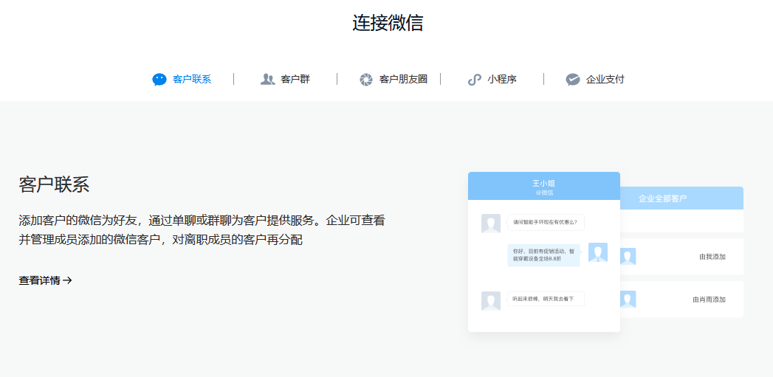Viewport: 773px width, 377px height.
Task: Click the avatar beside 听起来很棒 message
Action: pyautogui.click(x=491, y=301)
